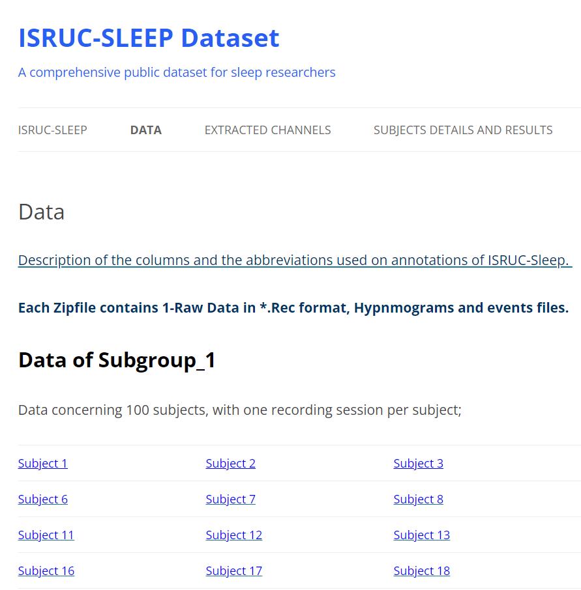Open the columns and abbreviations description link
Viewport: 581px width, 590px height.
pyautogui.click(x=293, y=260)
